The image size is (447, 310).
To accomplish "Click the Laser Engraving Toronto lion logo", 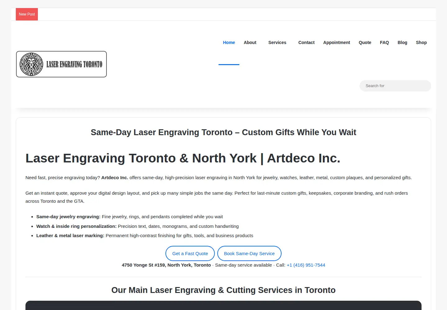I will click(61, 64).
